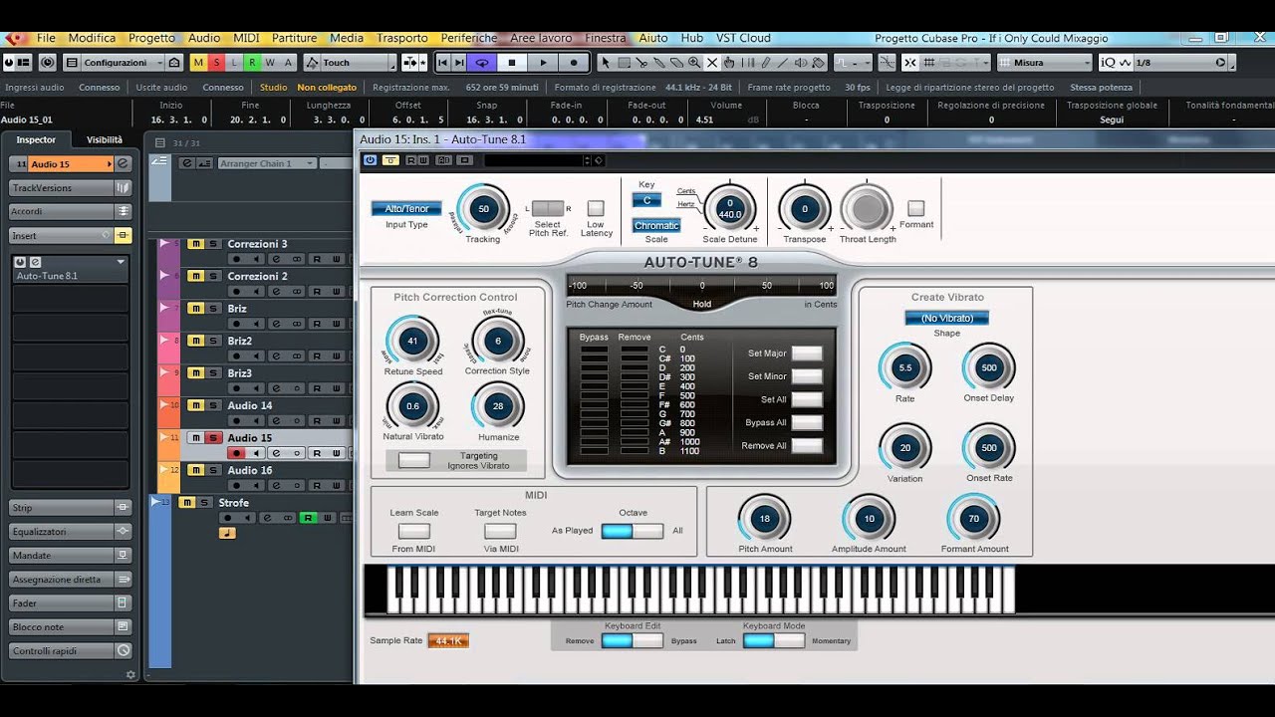Screen dimensions: 1275x717
Task: Open the Modifica menu
Action: 93,38
